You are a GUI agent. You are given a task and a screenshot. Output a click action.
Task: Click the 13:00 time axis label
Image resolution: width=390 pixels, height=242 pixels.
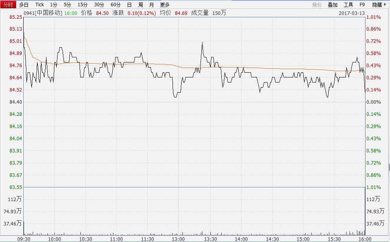(x=178, y=239)
